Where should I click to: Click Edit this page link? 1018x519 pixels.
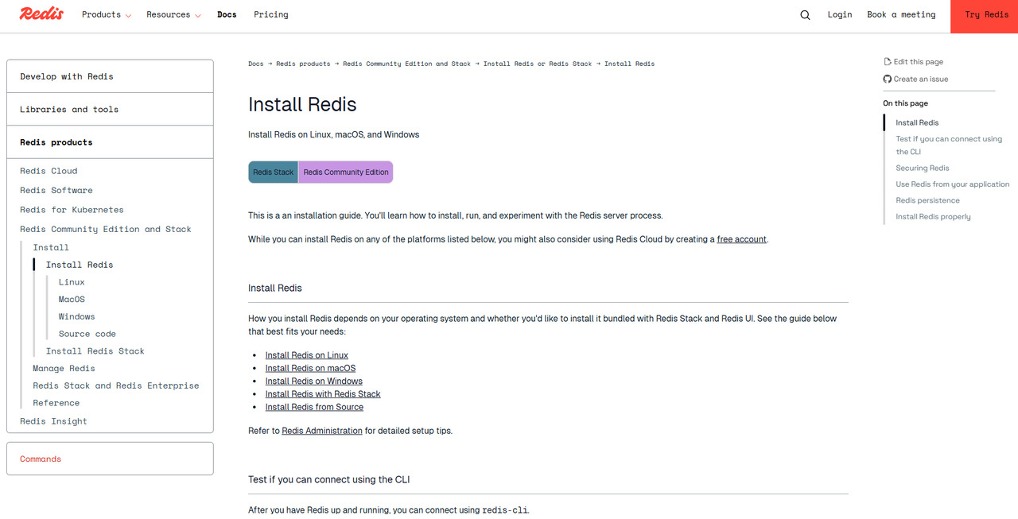tap(918, 62)
